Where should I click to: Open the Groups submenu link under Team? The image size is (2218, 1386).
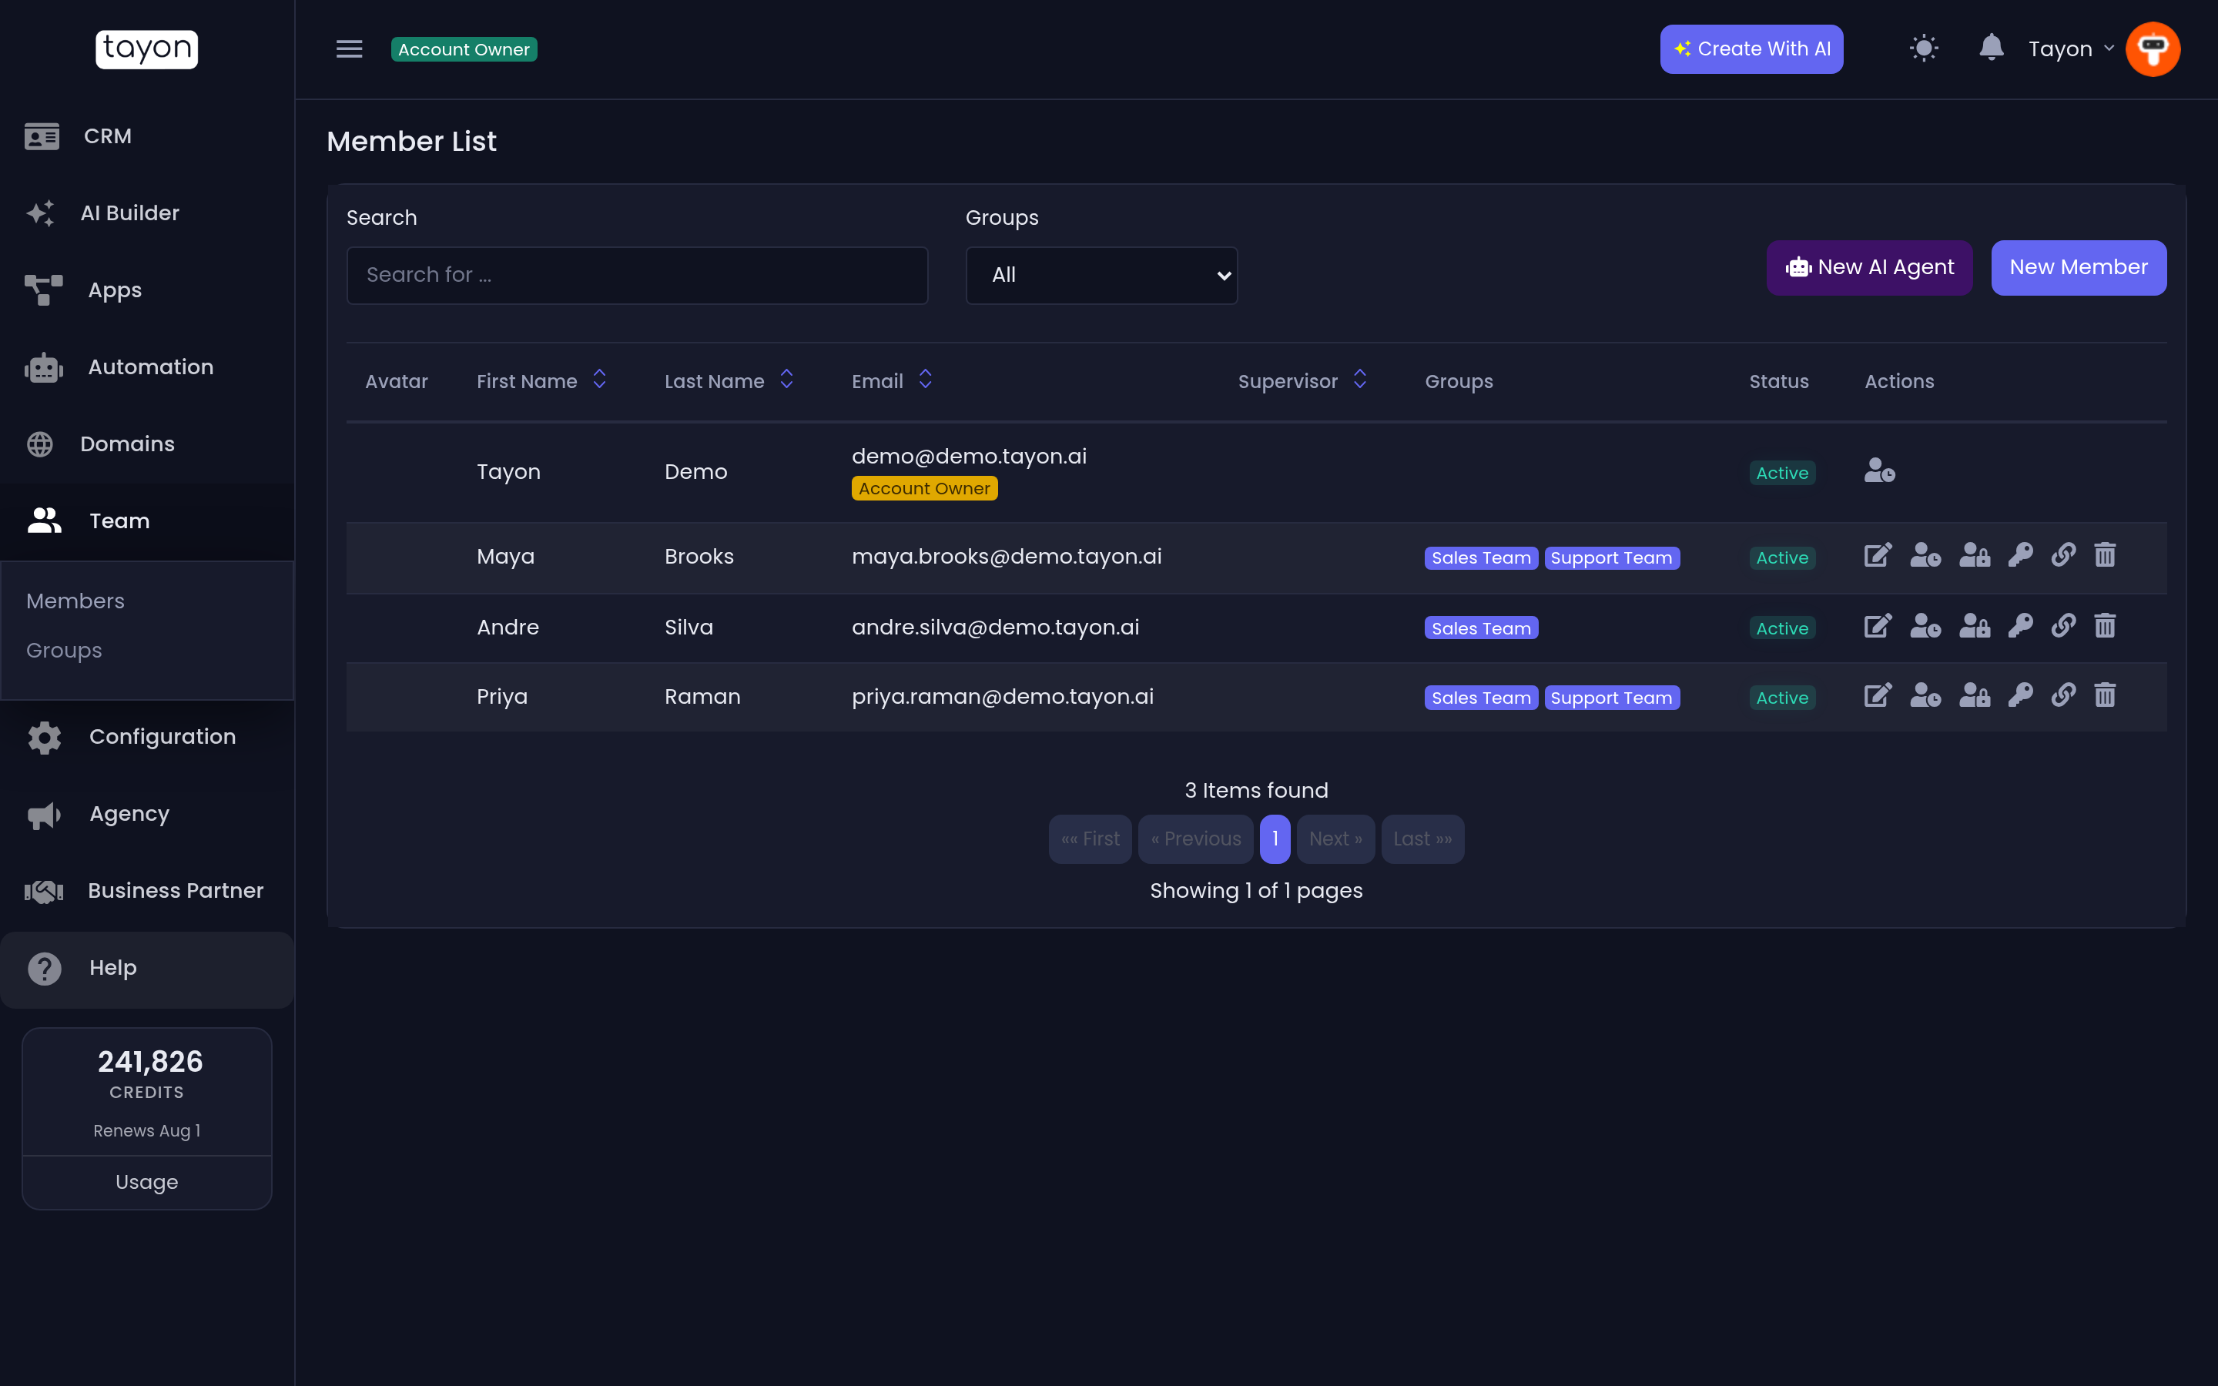point(64,650)
